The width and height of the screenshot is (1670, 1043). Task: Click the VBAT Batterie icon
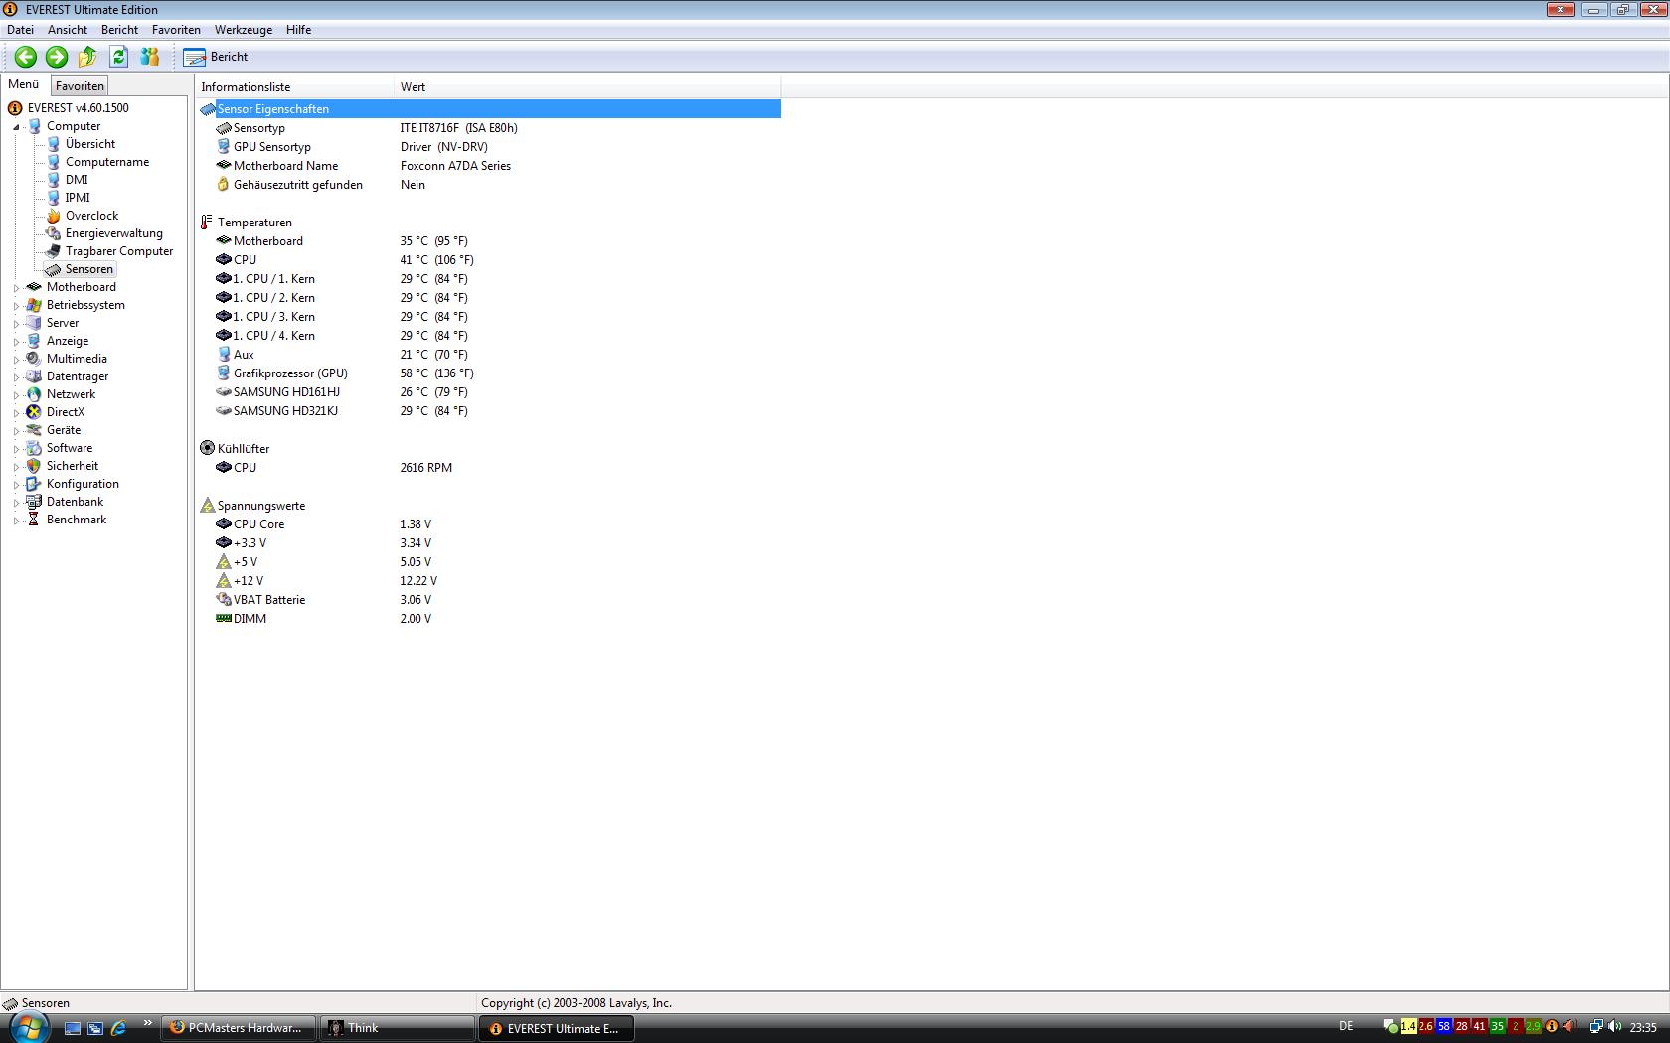point(224,600)
